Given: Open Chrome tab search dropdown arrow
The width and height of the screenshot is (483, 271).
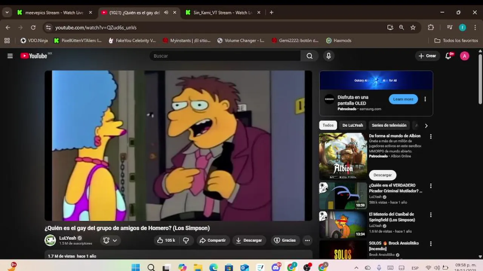Looking at the screenshot, I should [7, 12].
